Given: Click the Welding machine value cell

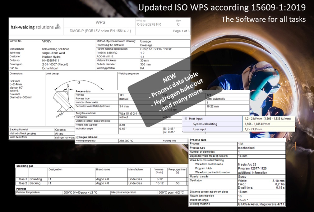Looking at the screenshot, I should tap(261, 204).
